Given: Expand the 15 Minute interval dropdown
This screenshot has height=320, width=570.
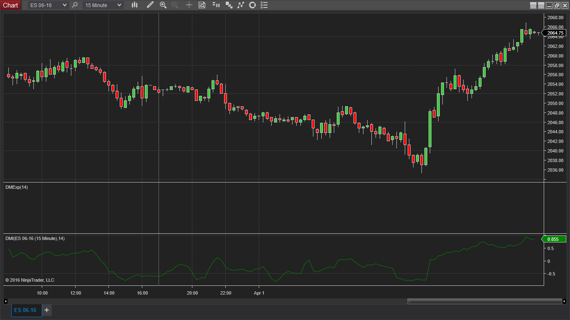Looking at the screenshot, I should 103,5.
